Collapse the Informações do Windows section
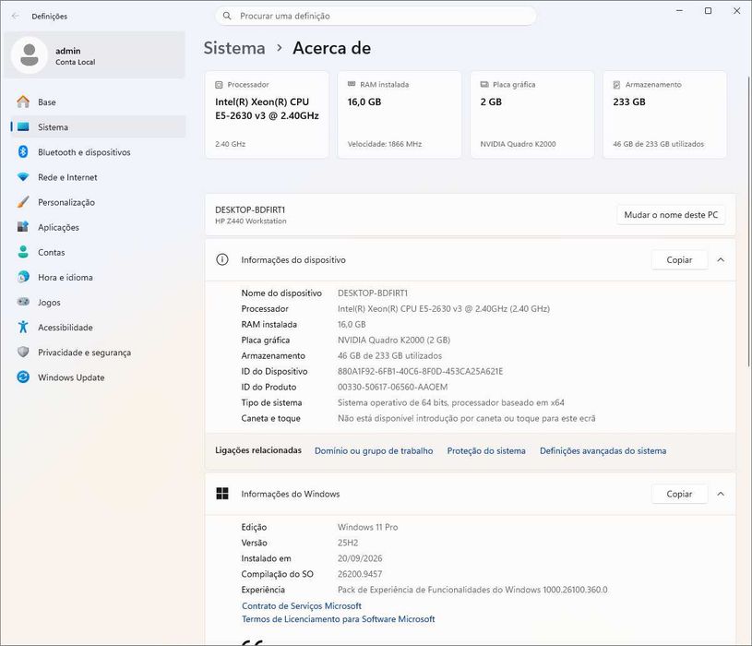Viewport: 752px width, 646px height. [x=721, y=494]
